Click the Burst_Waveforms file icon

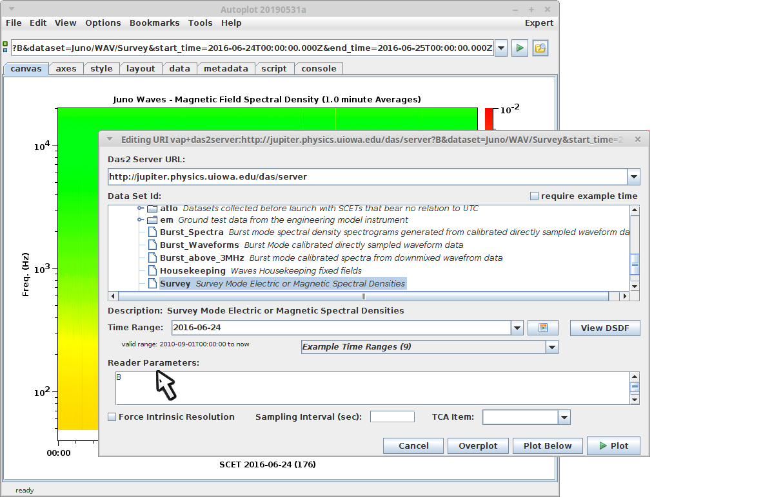click(152, 245)
